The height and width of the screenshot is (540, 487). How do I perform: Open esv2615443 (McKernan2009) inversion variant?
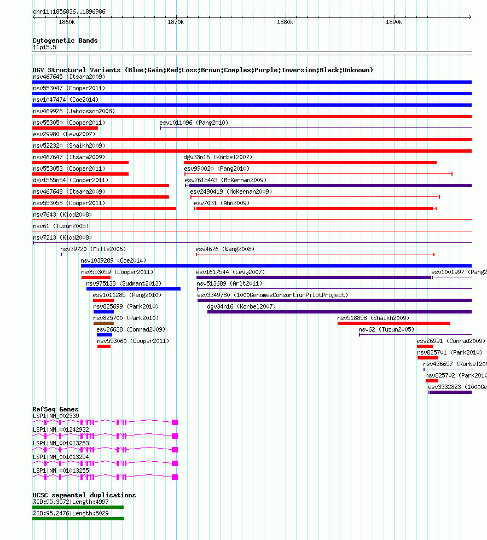pyautogui.click(x=225, y=180)
